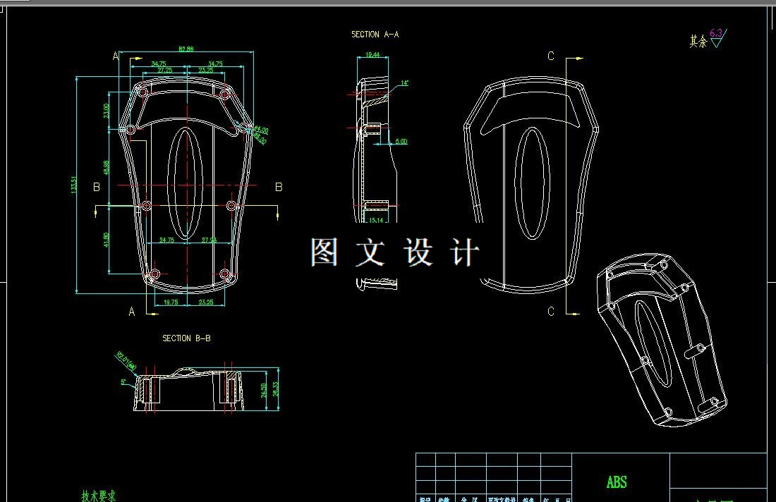Select the 5.00 dimension in Section A-A
Screen dimensions: 776x502
click(401, 142)
